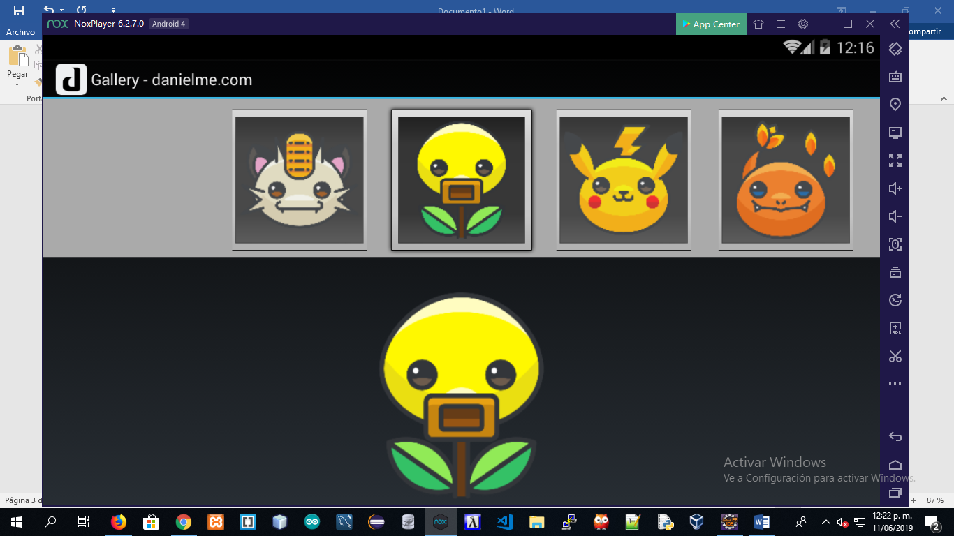Click the Word zoom level 87 %
This screenshot has height=536, width=954.
[x=935, y=500]
